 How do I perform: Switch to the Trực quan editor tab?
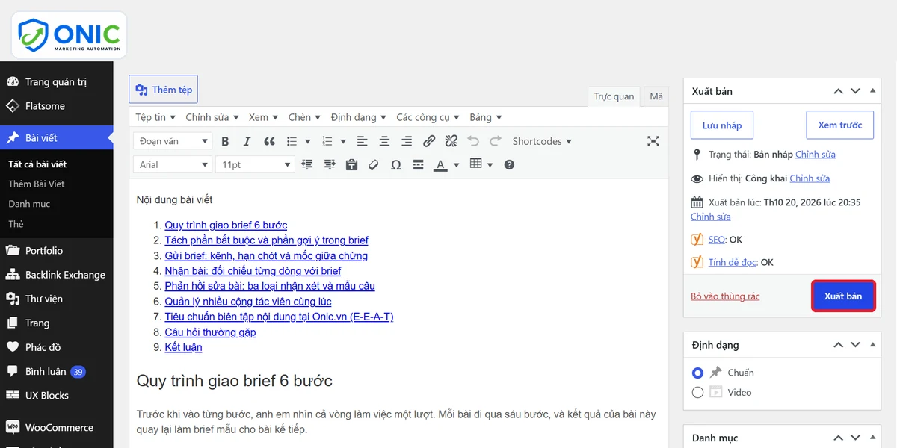coord(614,96)
